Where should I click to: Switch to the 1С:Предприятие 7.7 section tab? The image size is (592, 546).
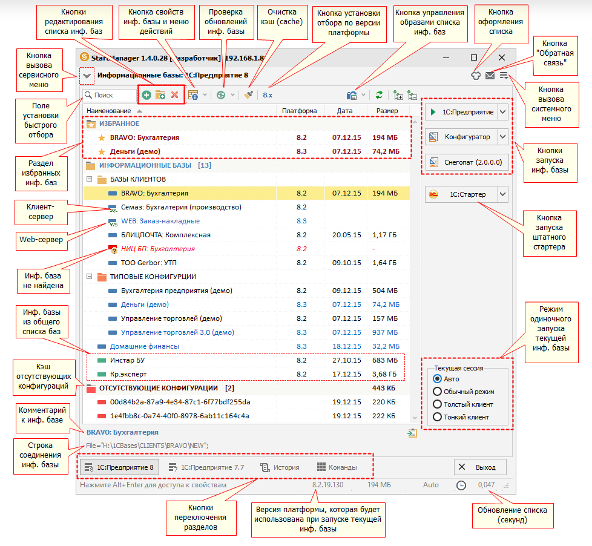(x=206, y=467)
